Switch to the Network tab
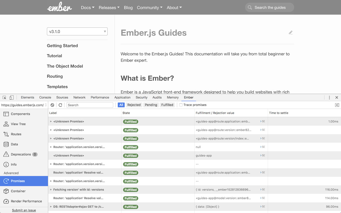 click(79, 97)
